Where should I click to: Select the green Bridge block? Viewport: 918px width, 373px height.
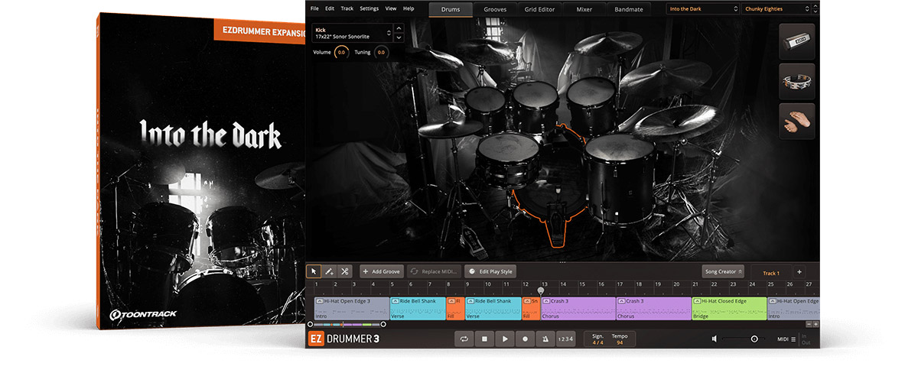pyautogui.click(x=729, y=308)
